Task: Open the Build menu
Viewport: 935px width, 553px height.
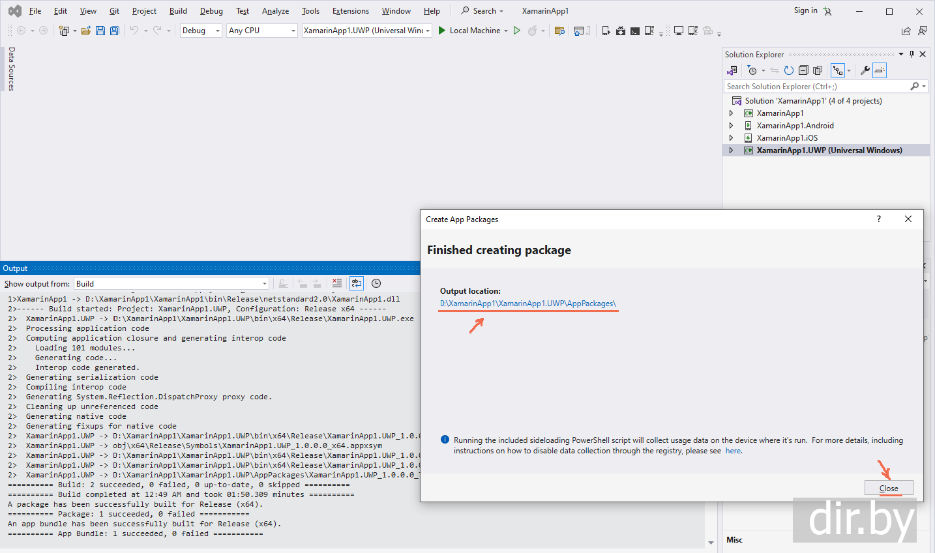Action: click(x=178, y=11)
